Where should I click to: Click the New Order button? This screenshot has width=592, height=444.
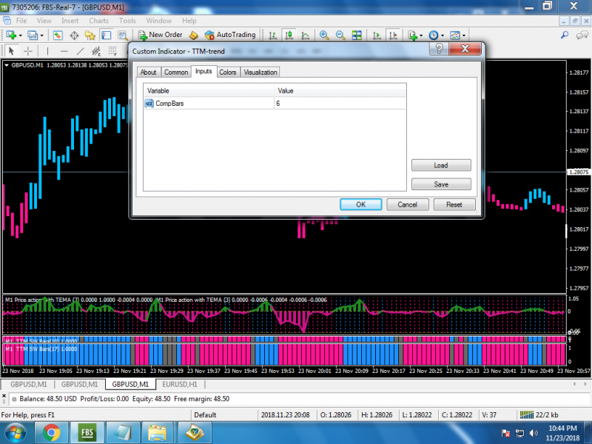[x=160, y=35]
